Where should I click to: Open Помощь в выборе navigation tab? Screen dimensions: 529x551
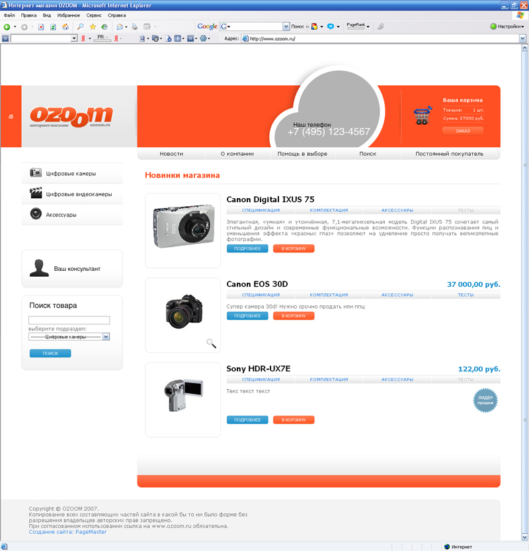coord(302,153)
